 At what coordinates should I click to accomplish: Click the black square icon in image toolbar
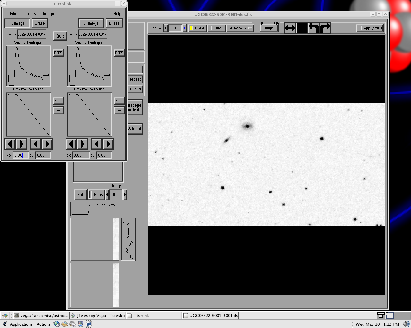click(x=302, y=28)
